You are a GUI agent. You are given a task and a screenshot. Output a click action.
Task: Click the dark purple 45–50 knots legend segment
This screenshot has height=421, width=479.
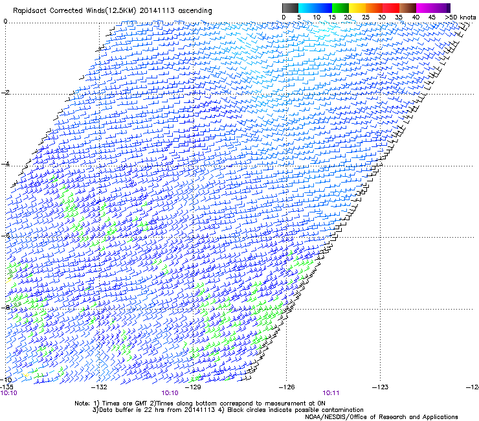click(x=441, y=8)
